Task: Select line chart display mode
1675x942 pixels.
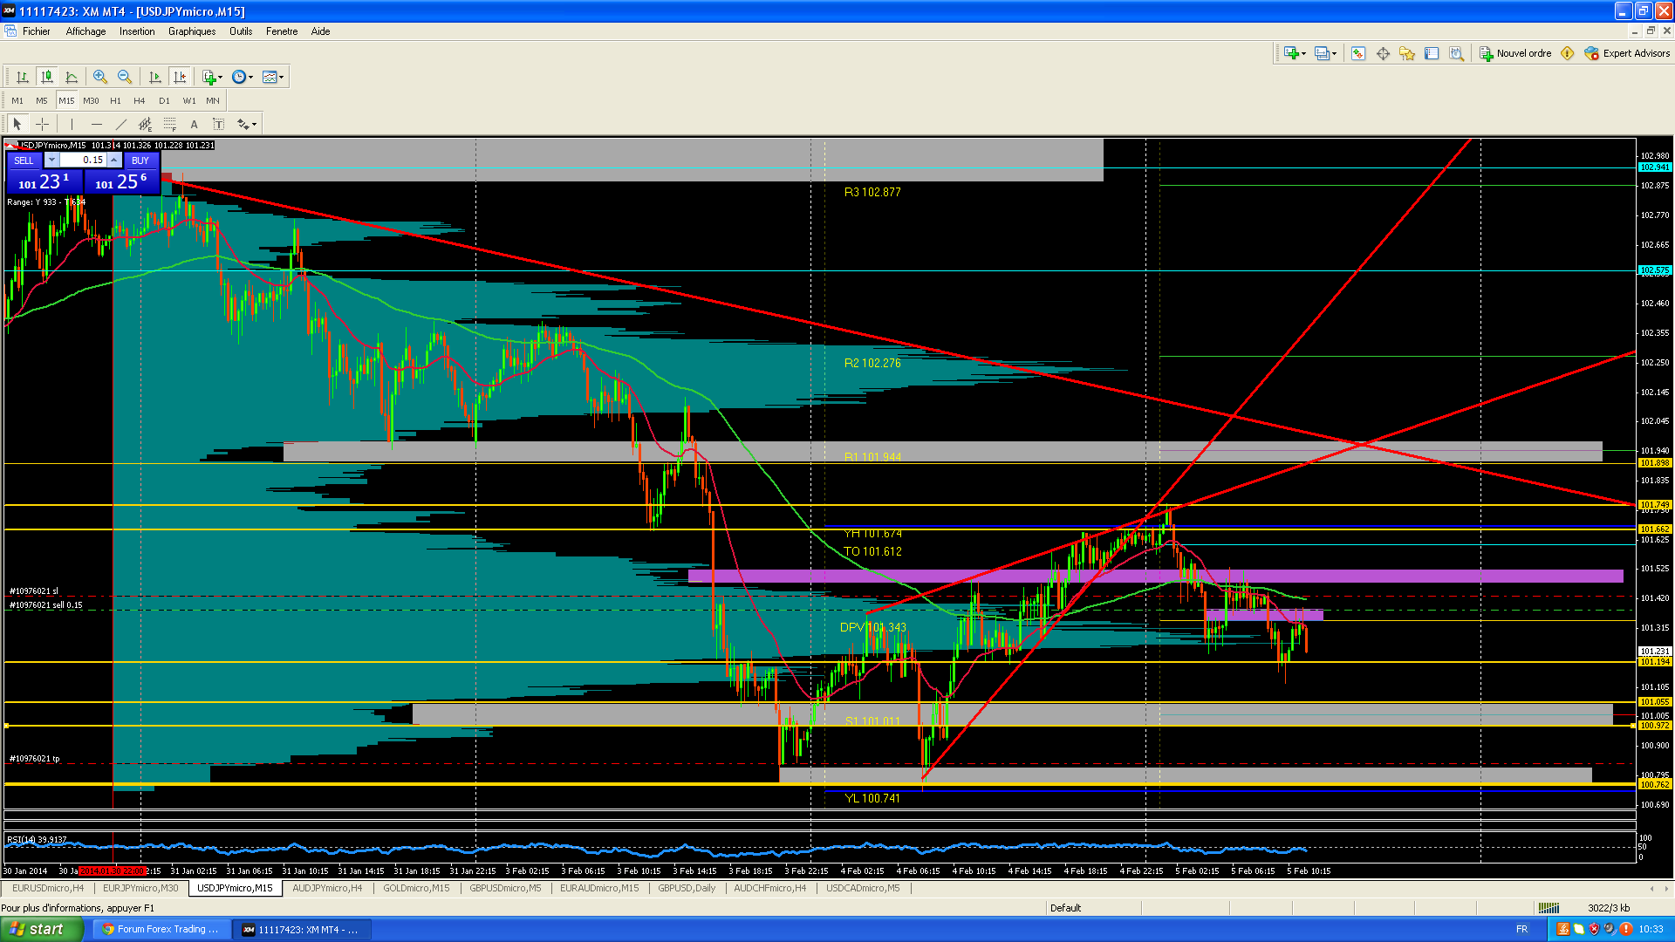Action: click(x=72, y=77)
